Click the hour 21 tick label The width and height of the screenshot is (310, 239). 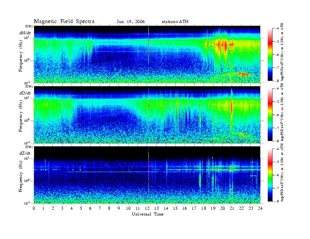[x=232, y=208]
